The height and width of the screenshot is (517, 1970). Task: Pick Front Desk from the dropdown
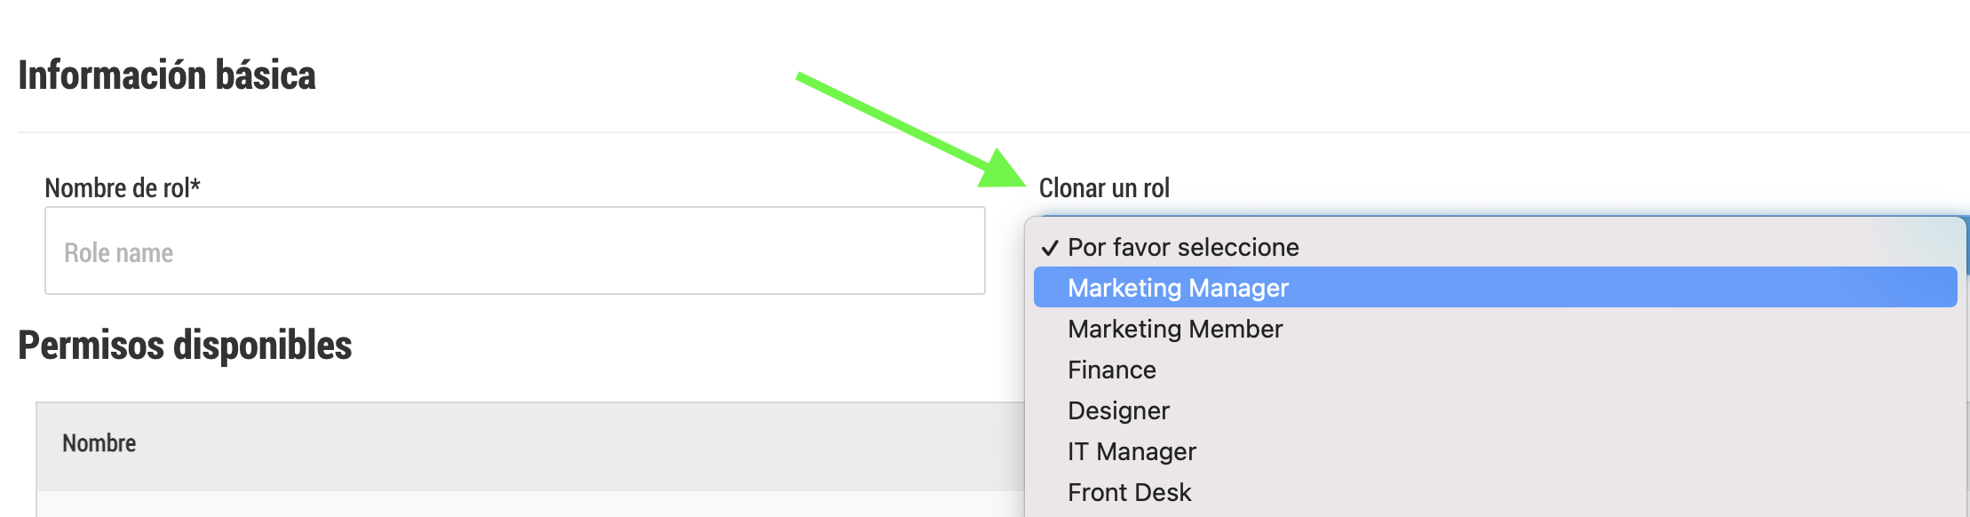tap(1495, 492)
